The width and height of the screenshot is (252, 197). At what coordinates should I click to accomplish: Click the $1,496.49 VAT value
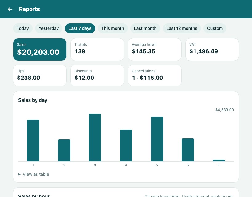tap(204, 51)
